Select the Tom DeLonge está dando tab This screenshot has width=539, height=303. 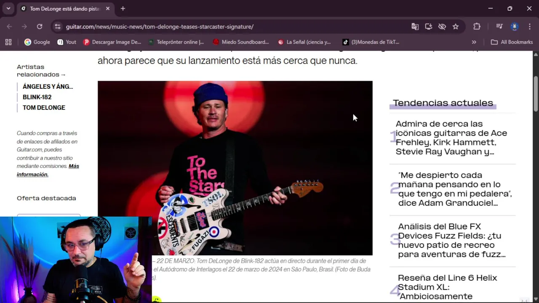pos(65,8)
